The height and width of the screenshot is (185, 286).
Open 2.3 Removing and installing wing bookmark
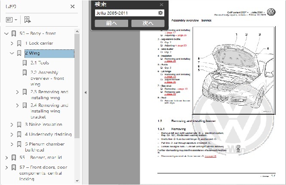(49, 95)
